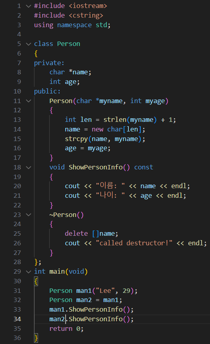Viewport: 210px width, 344px height.
Task: Click 'new char[len];' expression
Action: point(118,129)
